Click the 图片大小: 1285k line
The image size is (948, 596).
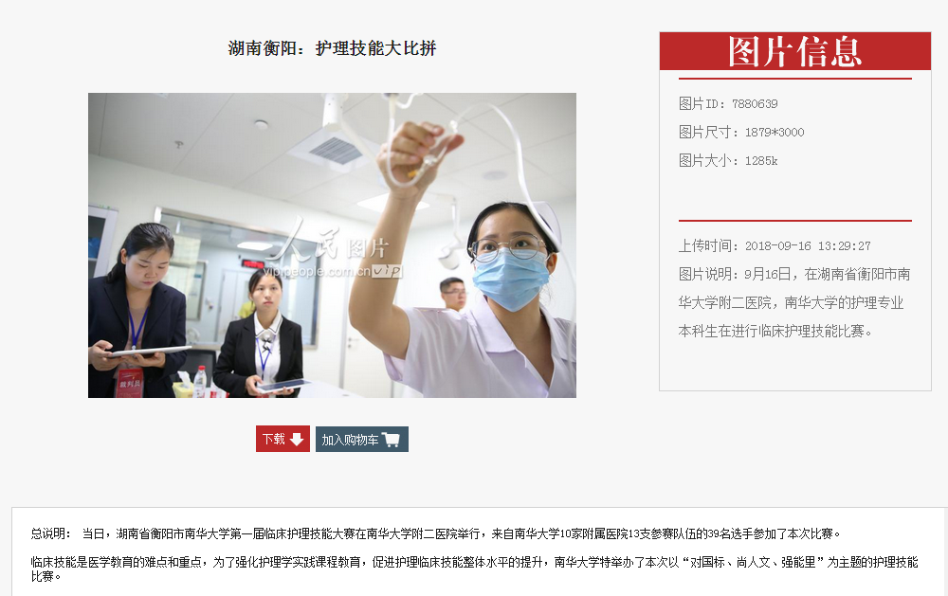[728, 160]
